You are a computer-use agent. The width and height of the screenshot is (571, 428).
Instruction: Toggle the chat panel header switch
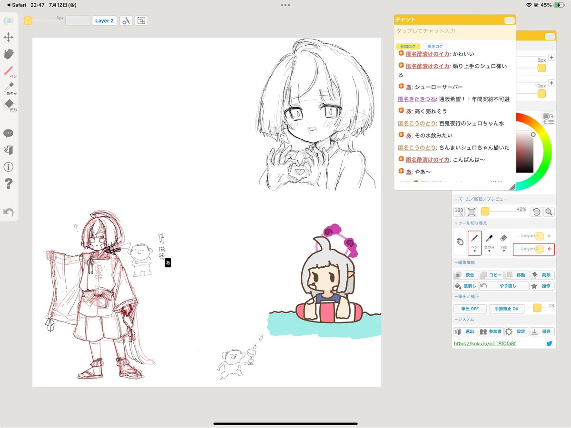click(509, 20)
